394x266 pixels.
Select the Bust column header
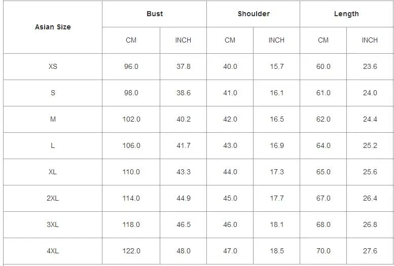(155, 14)
